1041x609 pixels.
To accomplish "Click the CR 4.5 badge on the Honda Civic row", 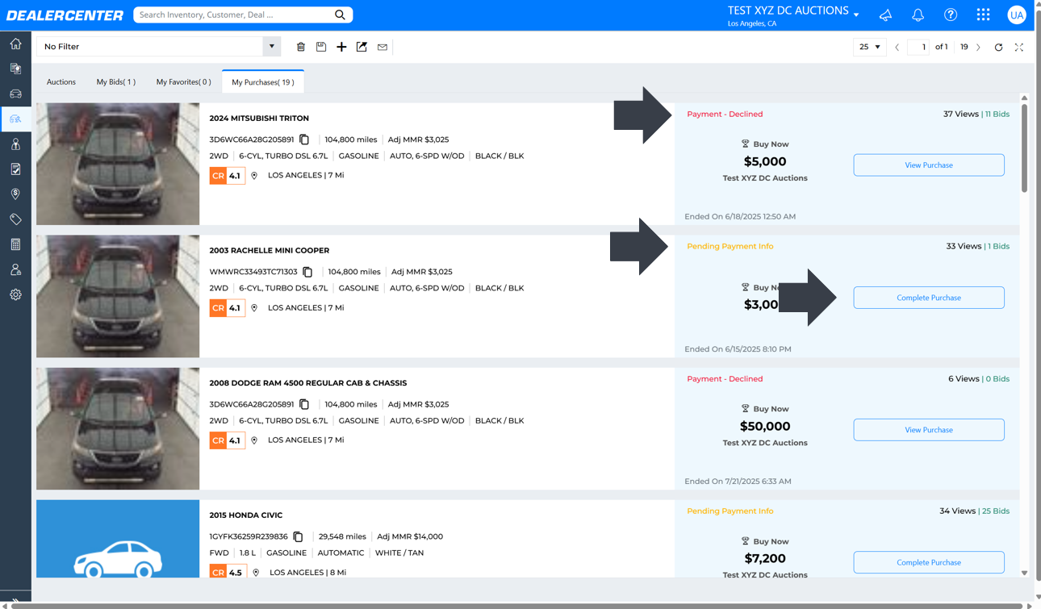I will pos(227,572).
